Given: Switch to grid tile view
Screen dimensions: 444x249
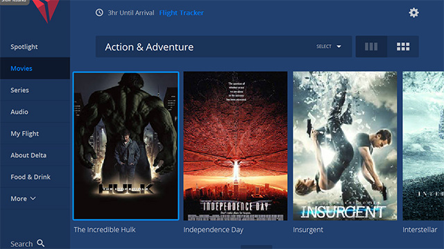Looking at the screenshot, I should pyautogui.click(x=403, y=46).
